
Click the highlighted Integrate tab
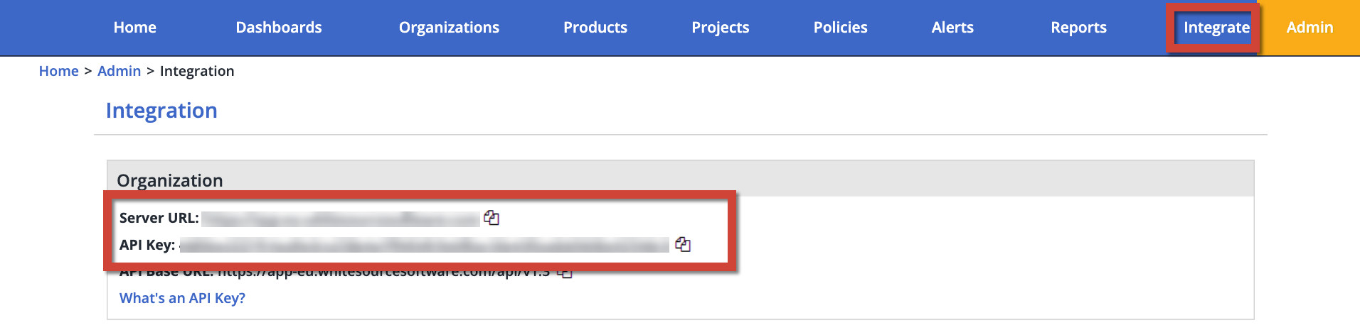[1216, 28]
